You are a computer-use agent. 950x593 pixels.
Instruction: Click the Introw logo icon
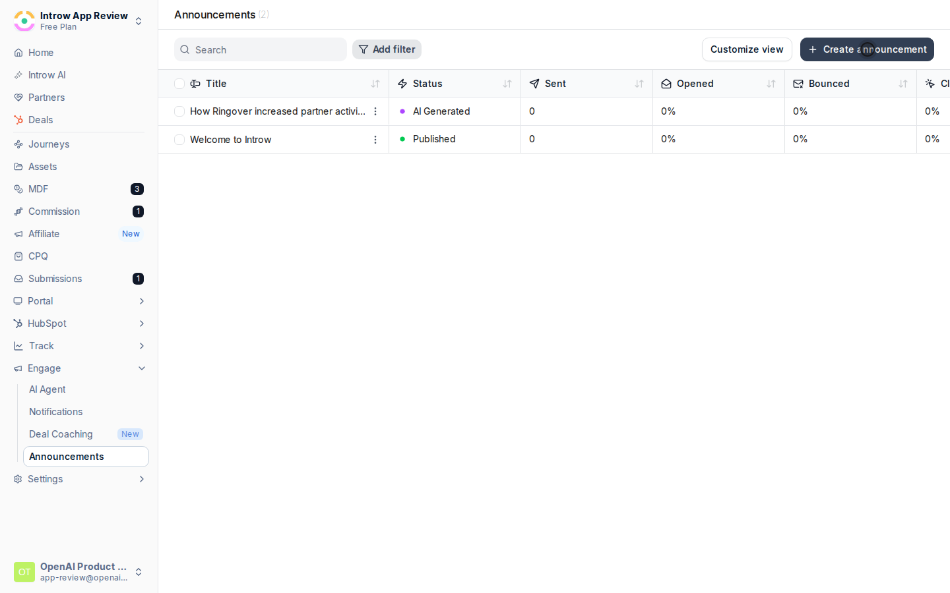click(x=24, y=21)
